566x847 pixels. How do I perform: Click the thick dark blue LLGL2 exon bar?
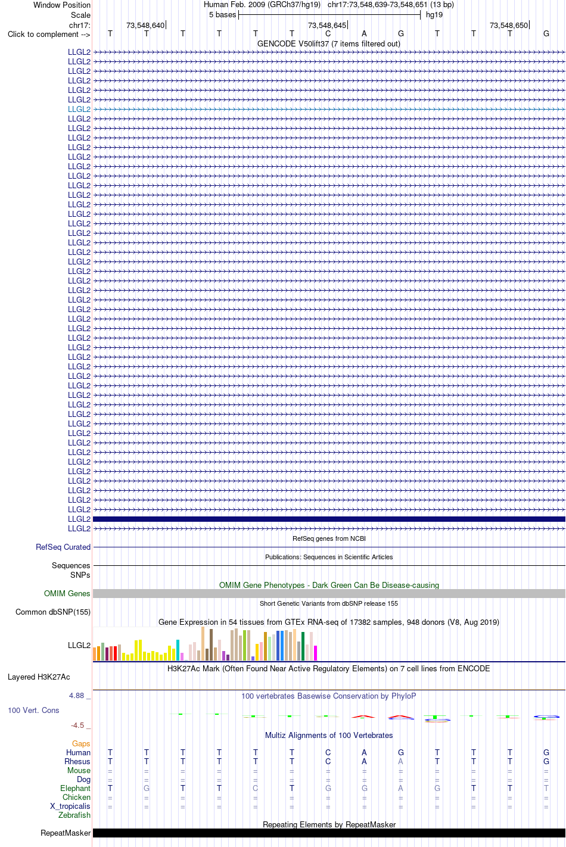(x=329, y=519)
